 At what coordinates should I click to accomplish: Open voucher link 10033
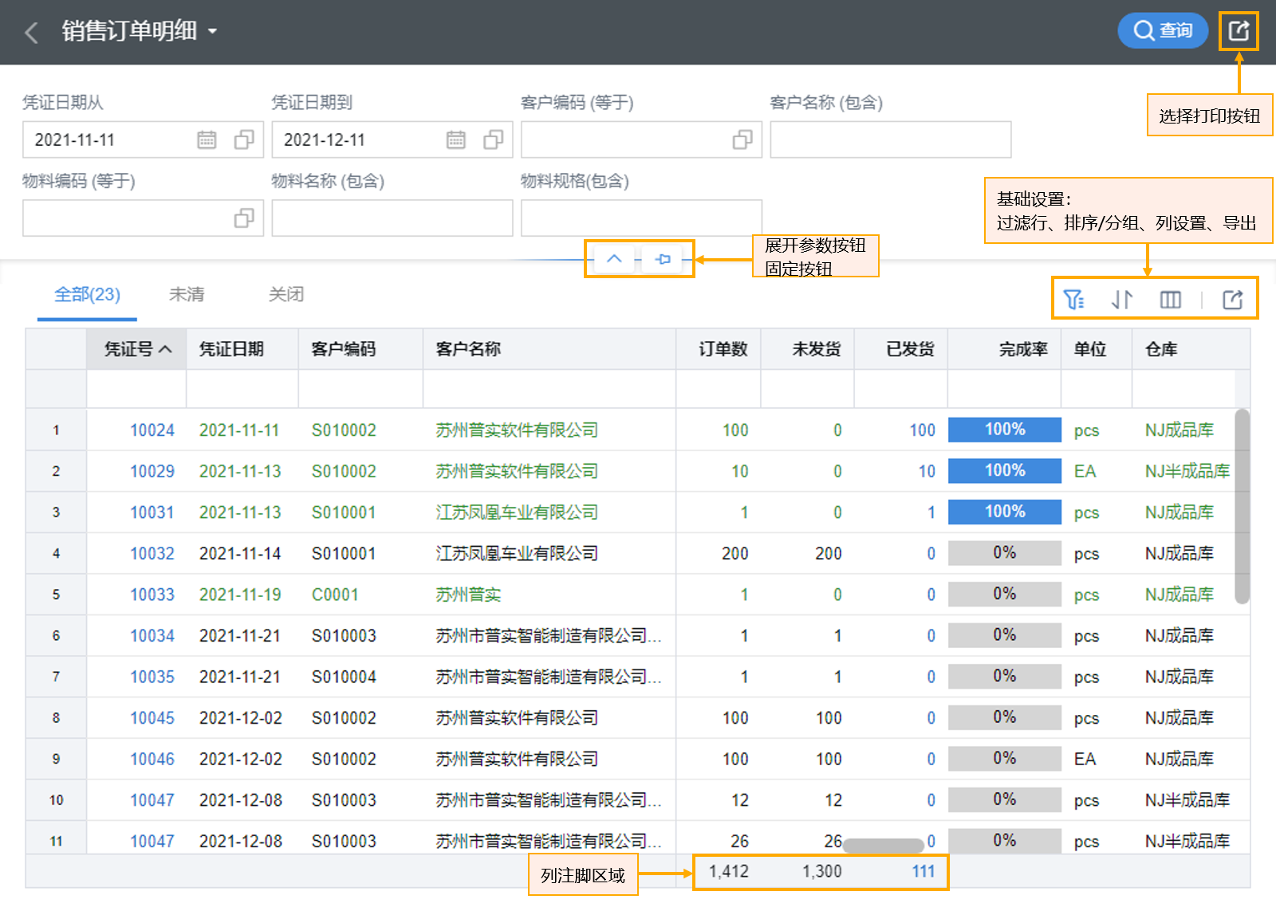point(152,595)
